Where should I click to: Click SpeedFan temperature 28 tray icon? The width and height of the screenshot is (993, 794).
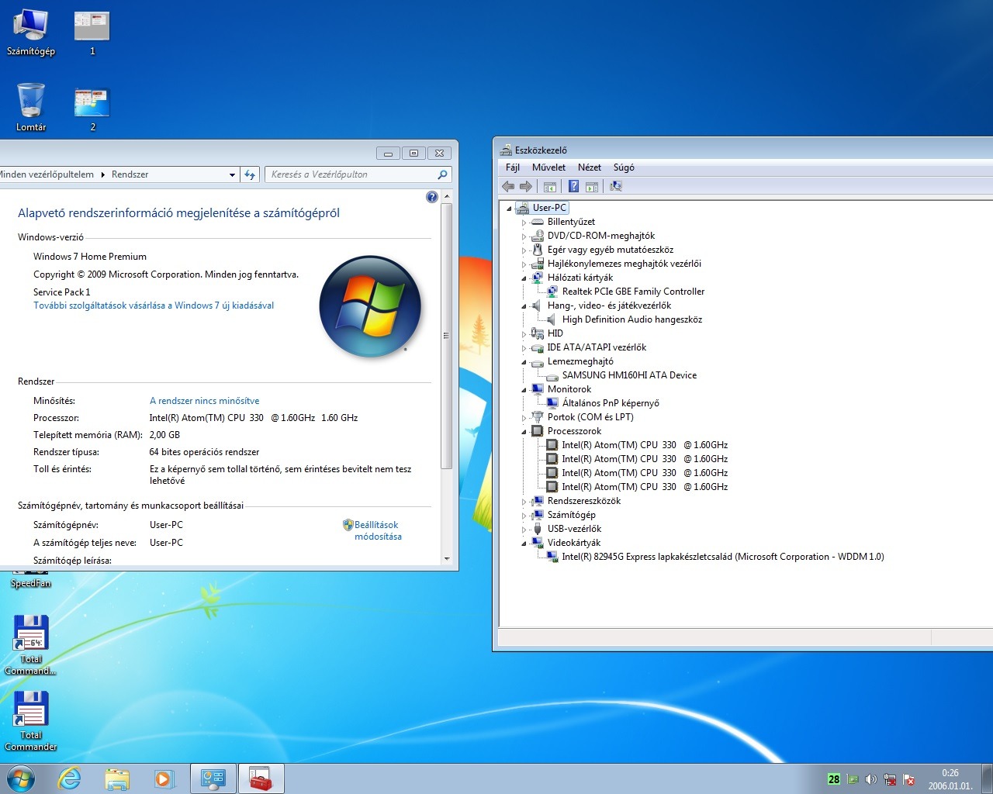[x=834, y=779]
